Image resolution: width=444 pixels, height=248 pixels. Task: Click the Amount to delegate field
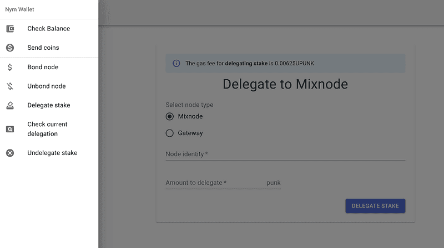coord(214,183)
